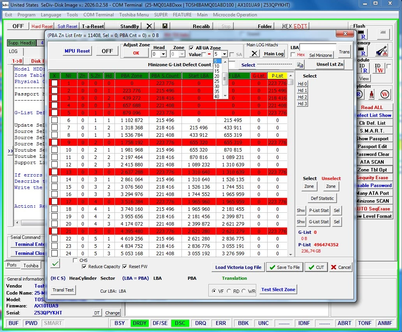Screen dimensions: 402x332
Task: Click the Cylinder read R icon
Action: pos(360,94)
